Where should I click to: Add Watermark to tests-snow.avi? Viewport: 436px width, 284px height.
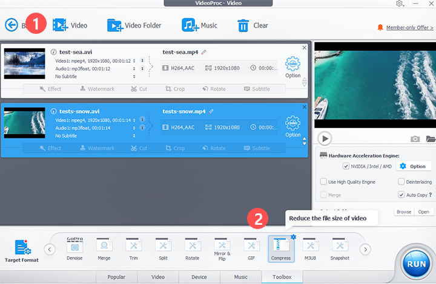(97, 148)
